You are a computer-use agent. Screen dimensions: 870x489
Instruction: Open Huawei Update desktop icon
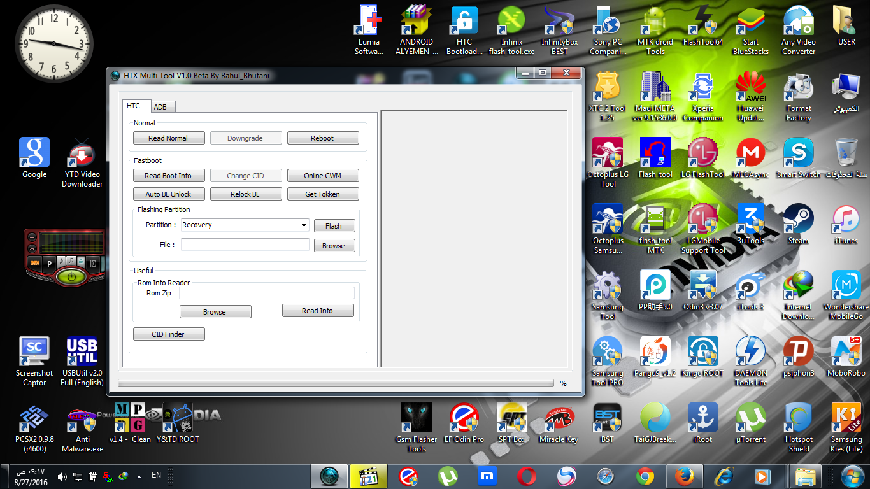click(751, 96)
